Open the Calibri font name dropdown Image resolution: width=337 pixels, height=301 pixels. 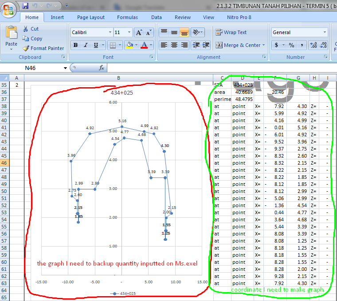click(110, 33)
